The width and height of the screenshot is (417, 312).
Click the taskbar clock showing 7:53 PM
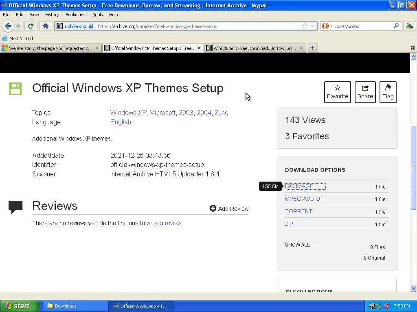click(x=402, y=306)
